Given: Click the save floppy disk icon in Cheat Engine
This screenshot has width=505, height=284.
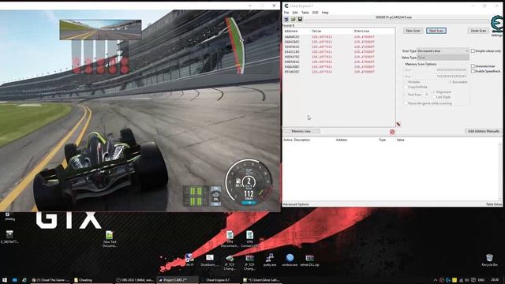Looking at the screenshot, I should click(300, 20).
